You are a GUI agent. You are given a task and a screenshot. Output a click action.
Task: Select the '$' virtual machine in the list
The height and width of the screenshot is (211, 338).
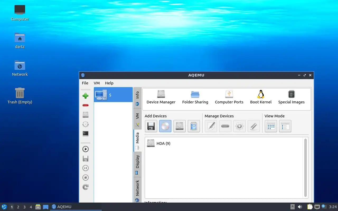coord(113,95)
